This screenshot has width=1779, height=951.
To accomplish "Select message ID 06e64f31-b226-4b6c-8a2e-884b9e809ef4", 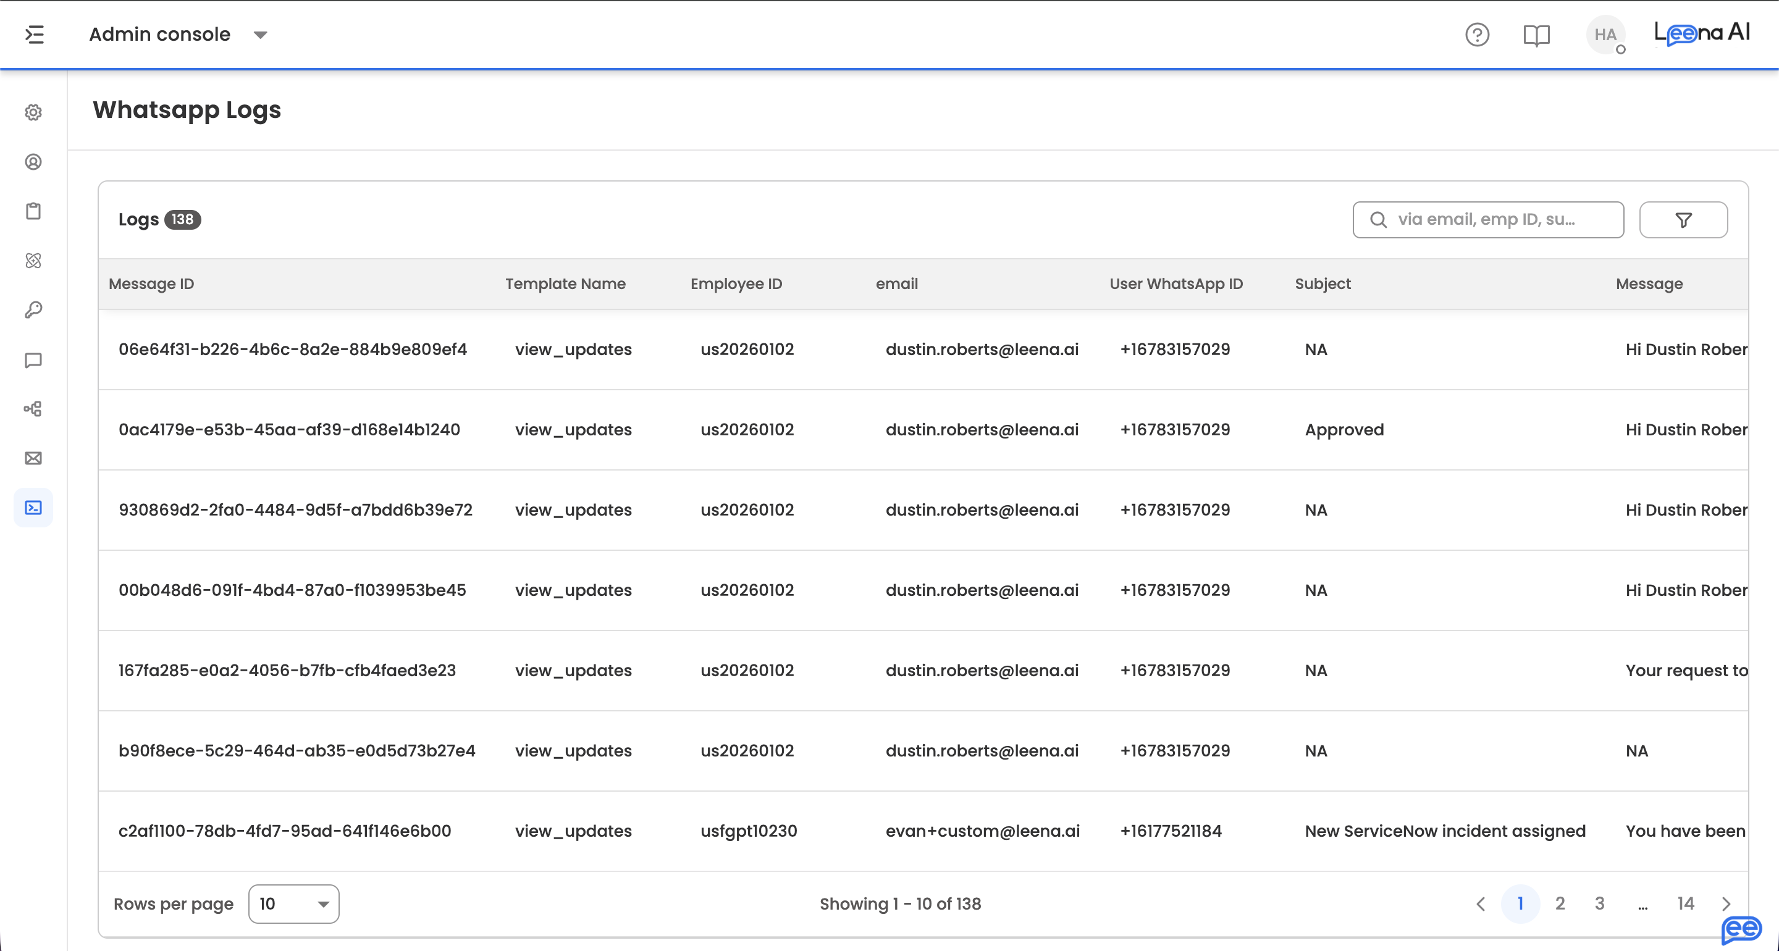I will (x=293, y=350).
